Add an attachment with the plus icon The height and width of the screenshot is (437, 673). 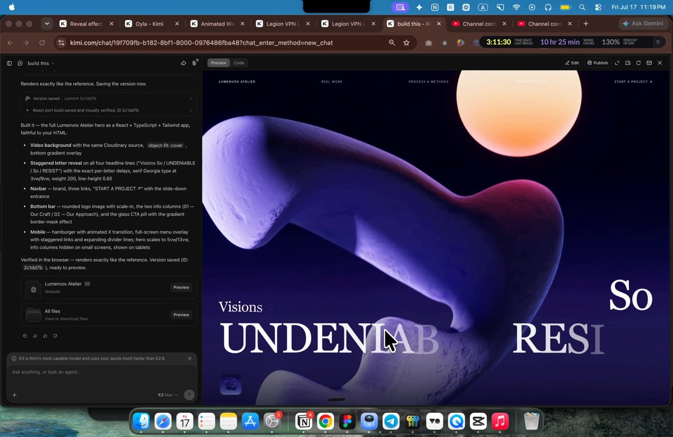point(14,395)
